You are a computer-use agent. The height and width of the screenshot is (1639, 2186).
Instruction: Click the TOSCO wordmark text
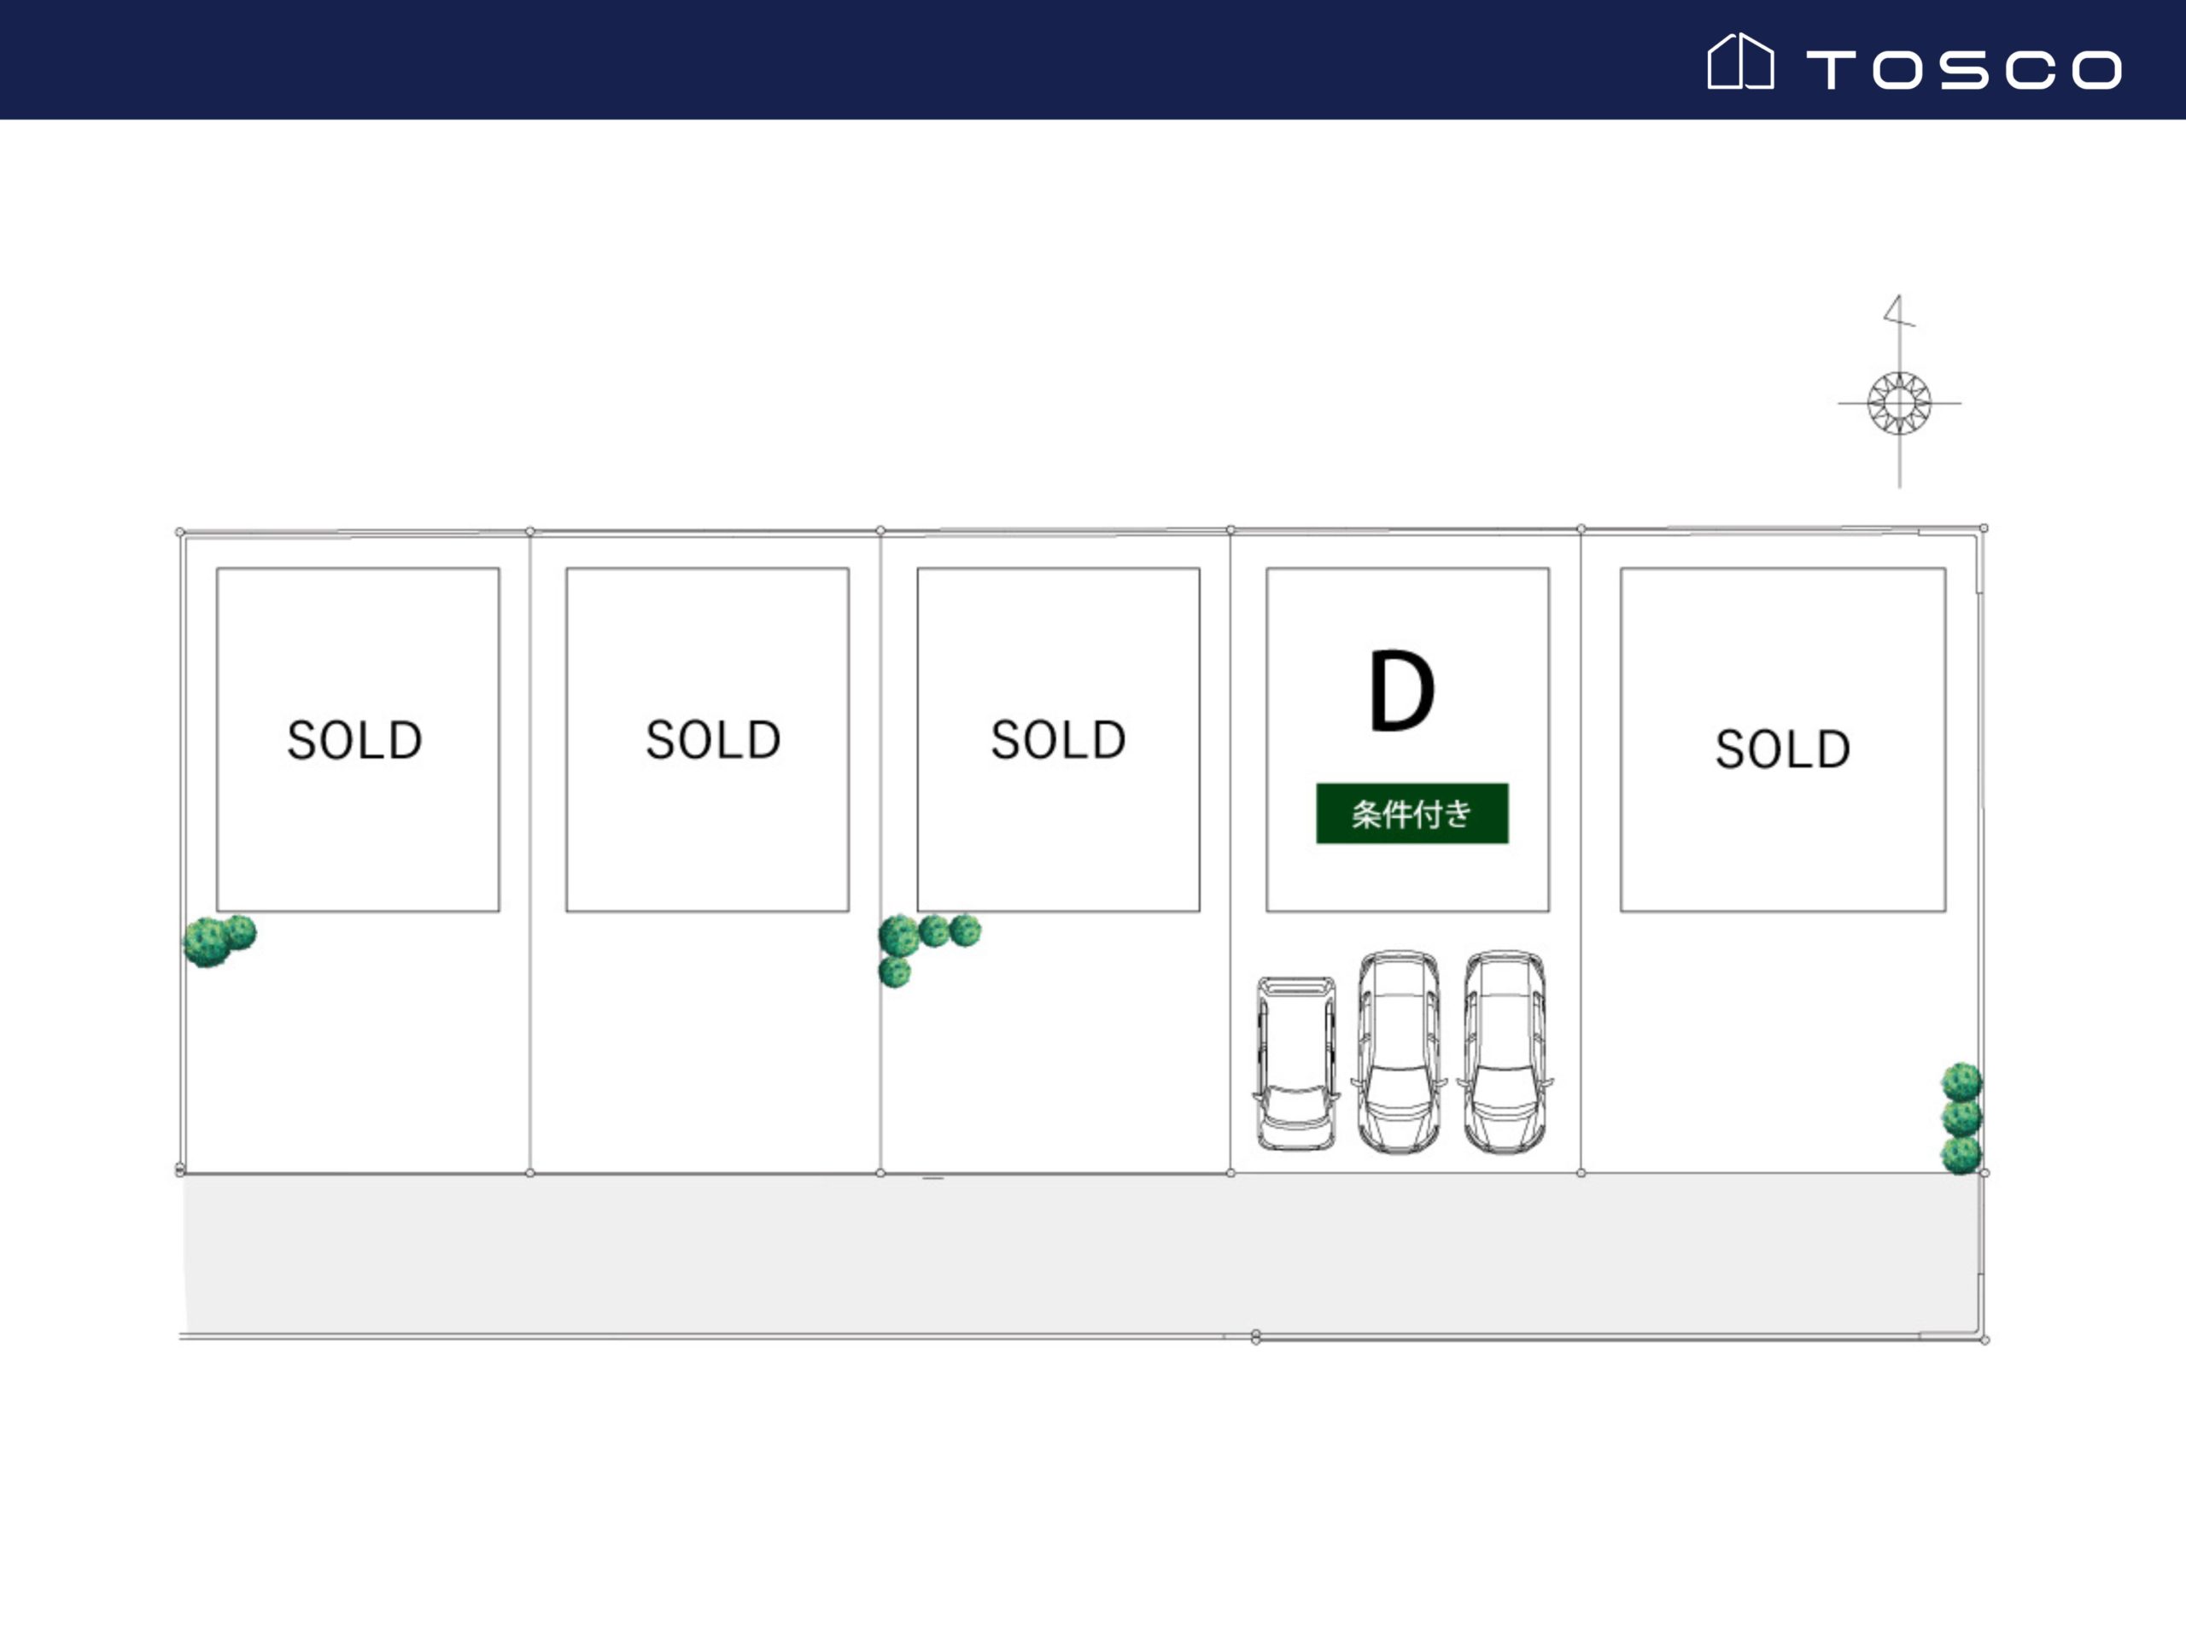click(x=1964, y=70)
